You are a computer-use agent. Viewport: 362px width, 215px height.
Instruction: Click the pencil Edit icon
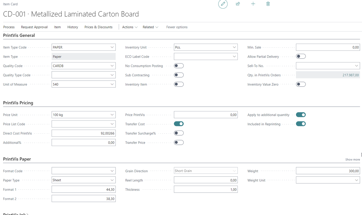(x=223, y=4)
